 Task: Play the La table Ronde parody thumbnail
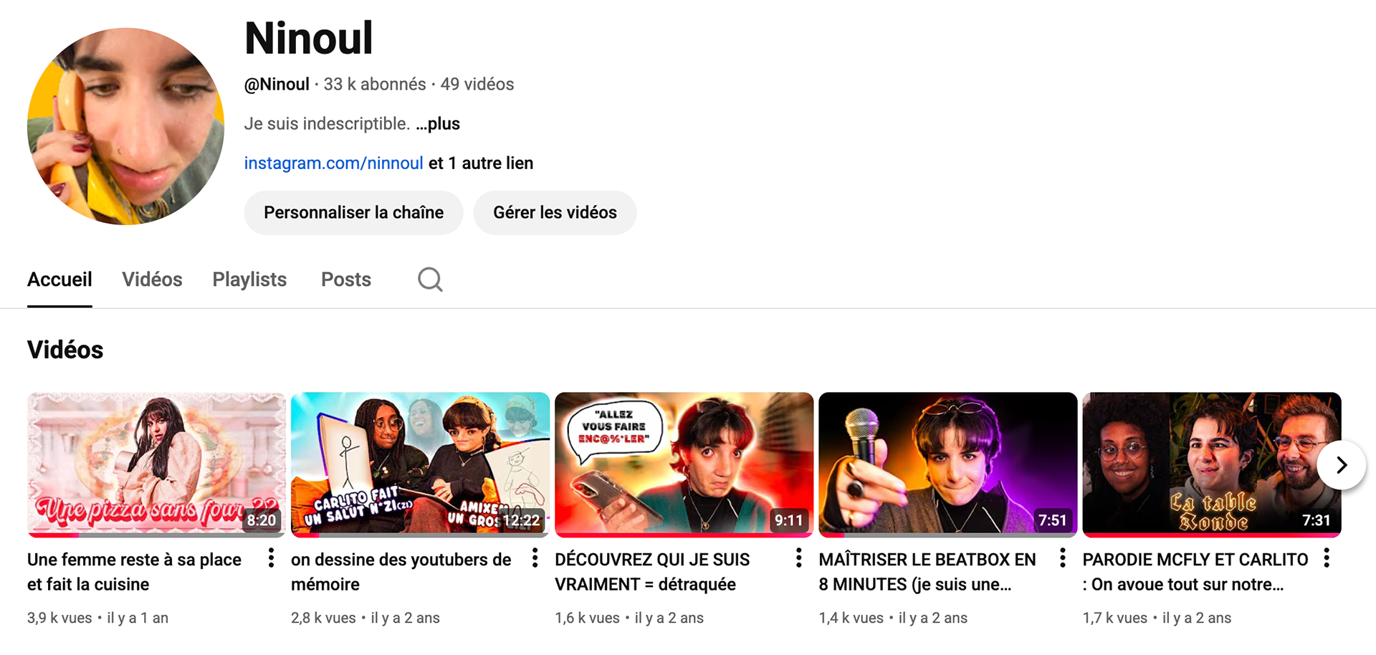(1211, 464)
